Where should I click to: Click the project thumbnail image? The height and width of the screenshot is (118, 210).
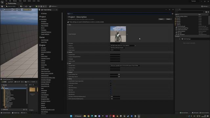(118, 34)
